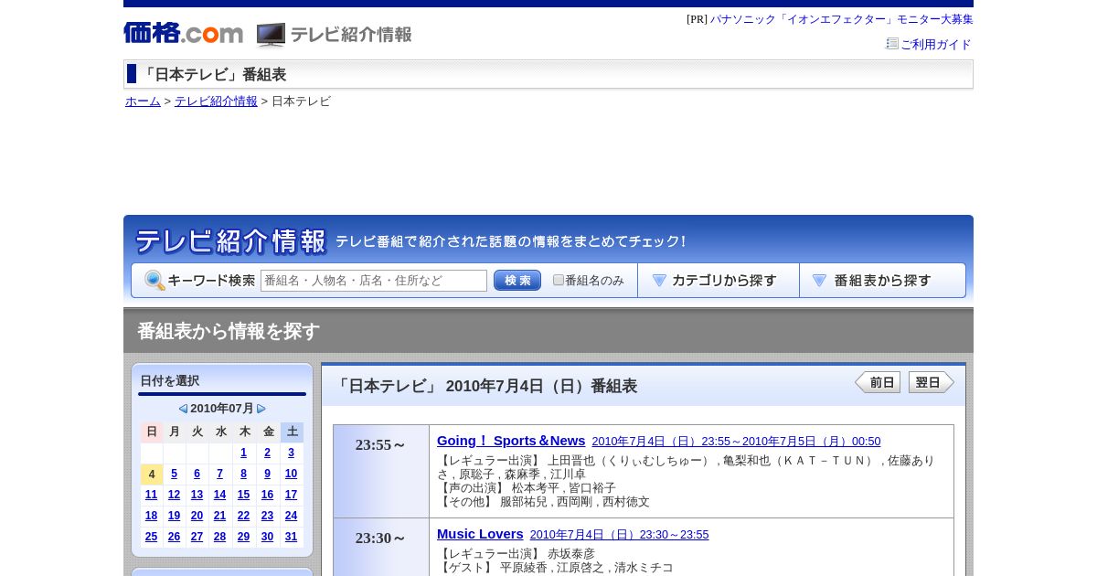Select July 8 in the calendar
This screenshot has width=1097, height=576.
(x=243, y=474)
